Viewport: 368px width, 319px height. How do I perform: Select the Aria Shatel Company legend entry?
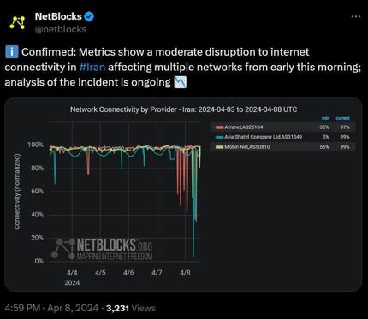click(x=282, y=137)
